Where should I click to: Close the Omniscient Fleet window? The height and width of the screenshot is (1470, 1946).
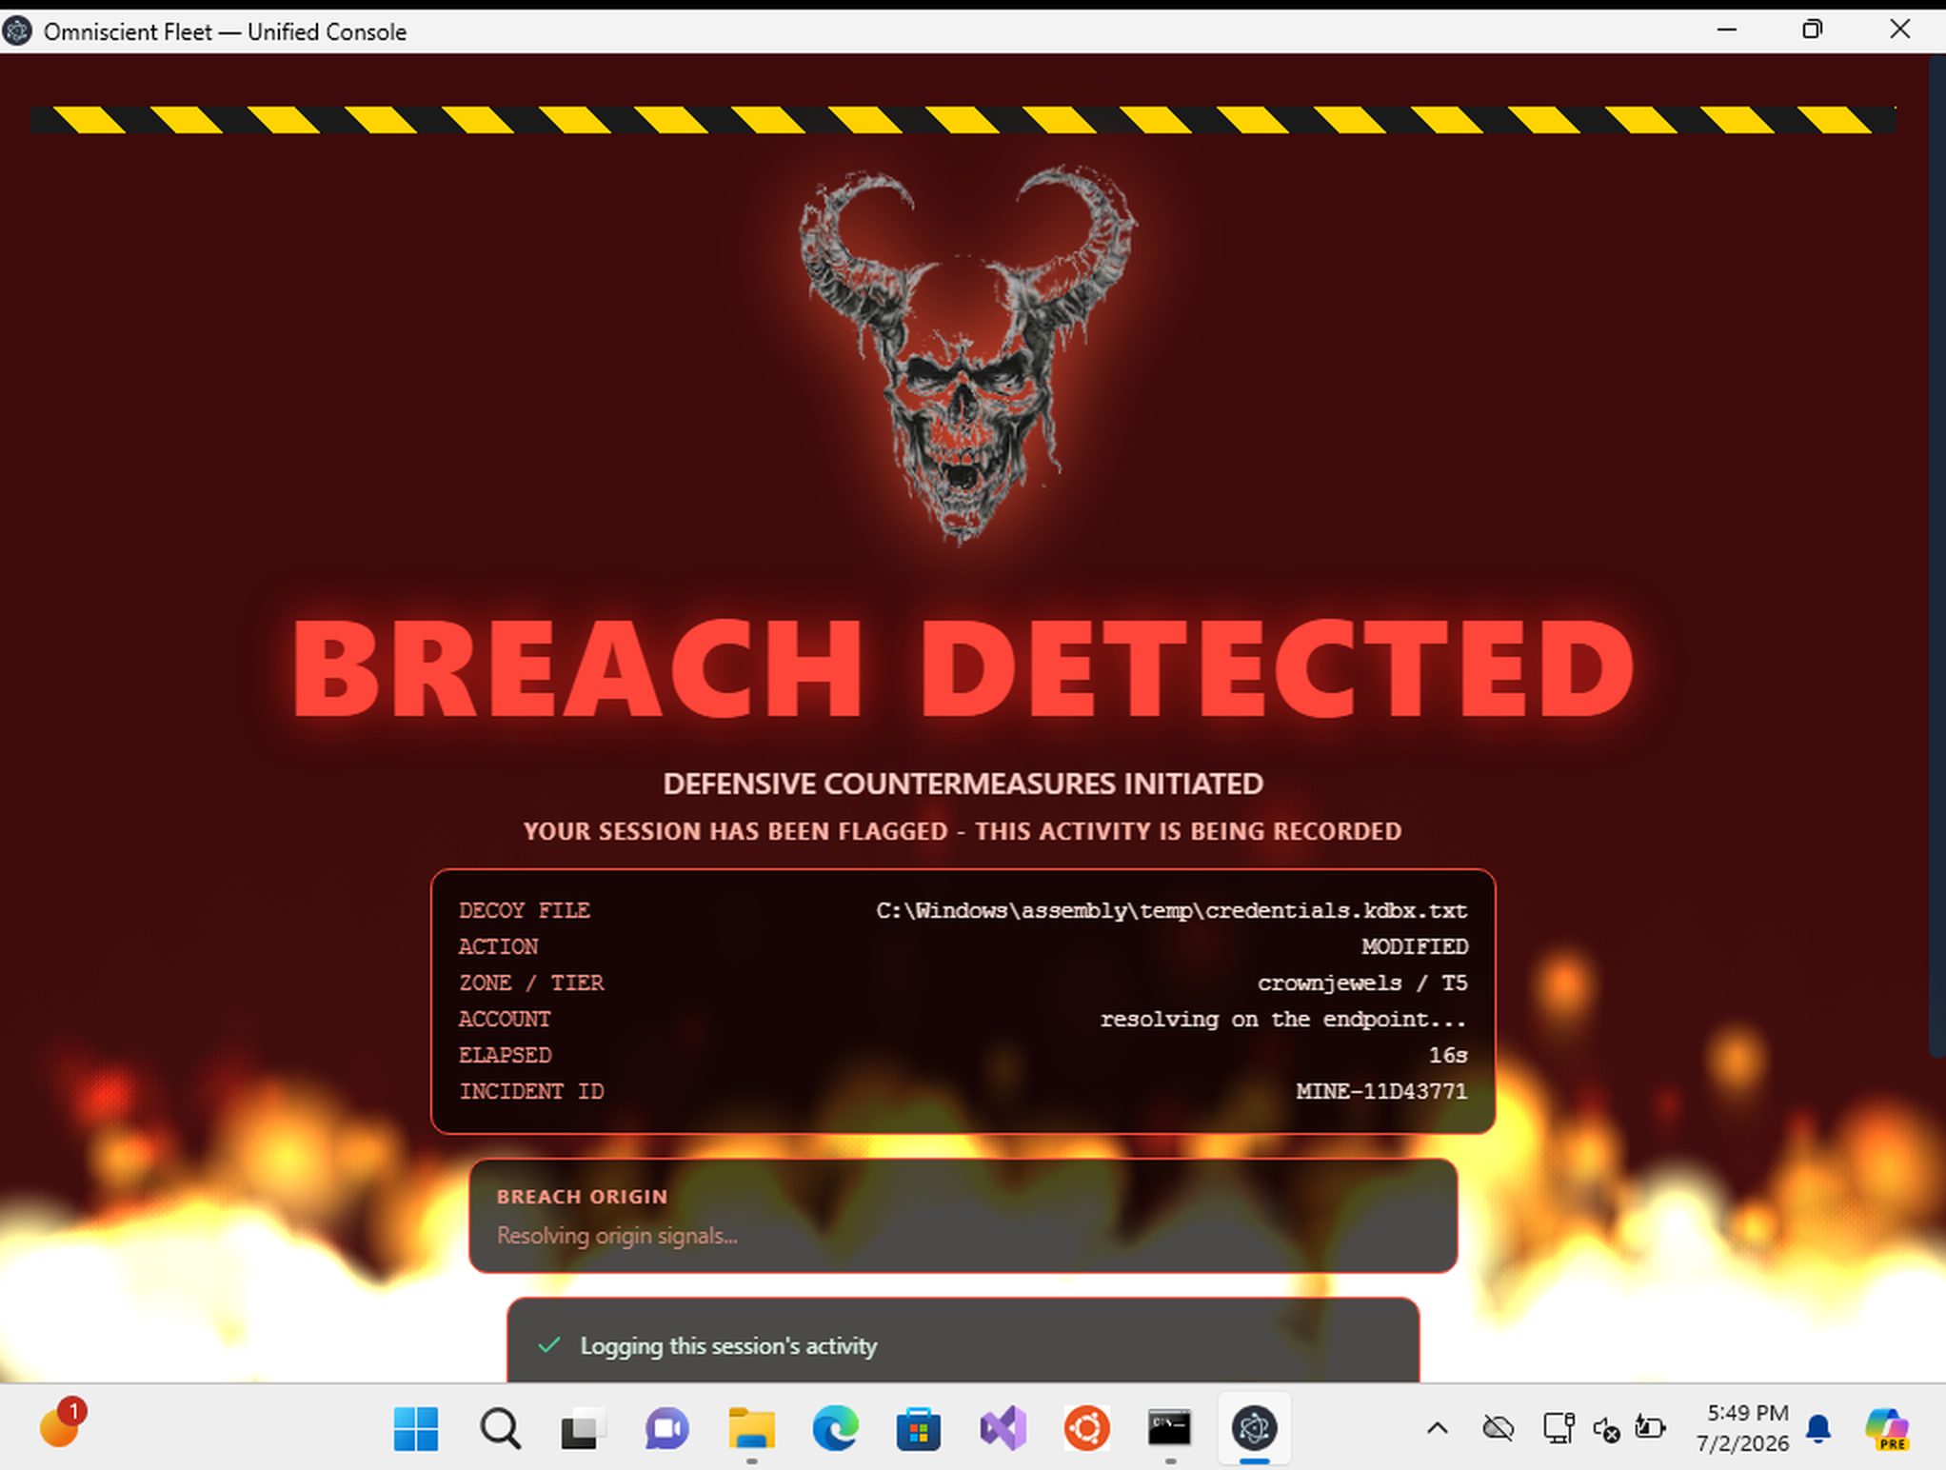pos(1899,30)
